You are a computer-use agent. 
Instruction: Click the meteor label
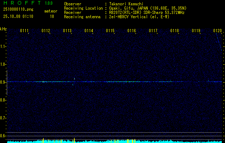tap(51, 11)
